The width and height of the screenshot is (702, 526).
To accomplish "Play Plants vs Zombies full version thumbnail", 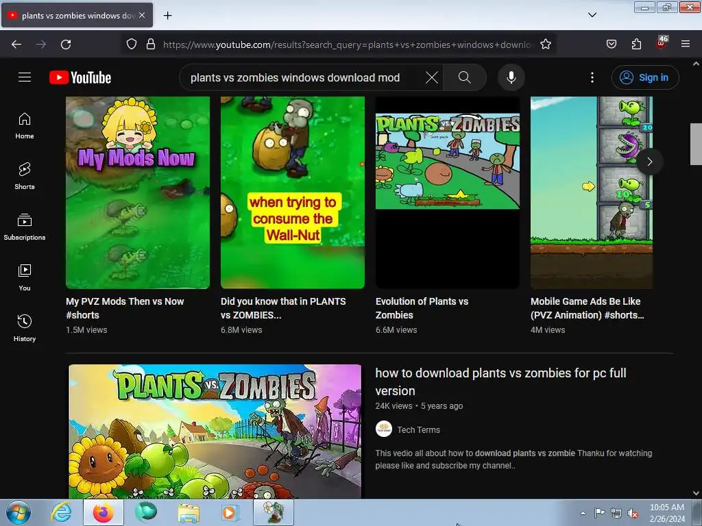I will point(215,431).
